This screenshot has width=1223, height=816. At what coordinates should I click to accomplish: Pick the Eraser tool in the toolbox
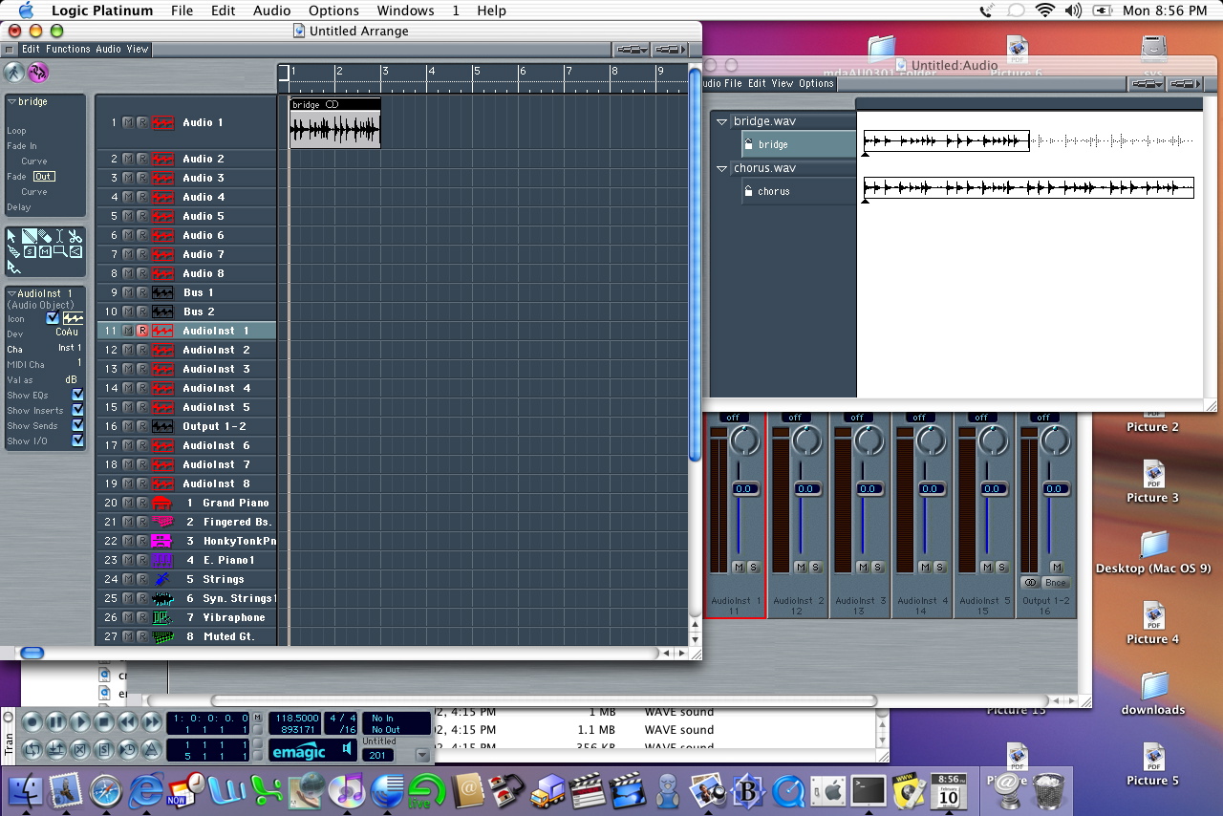pyautogui.click(x=45, y=236)
